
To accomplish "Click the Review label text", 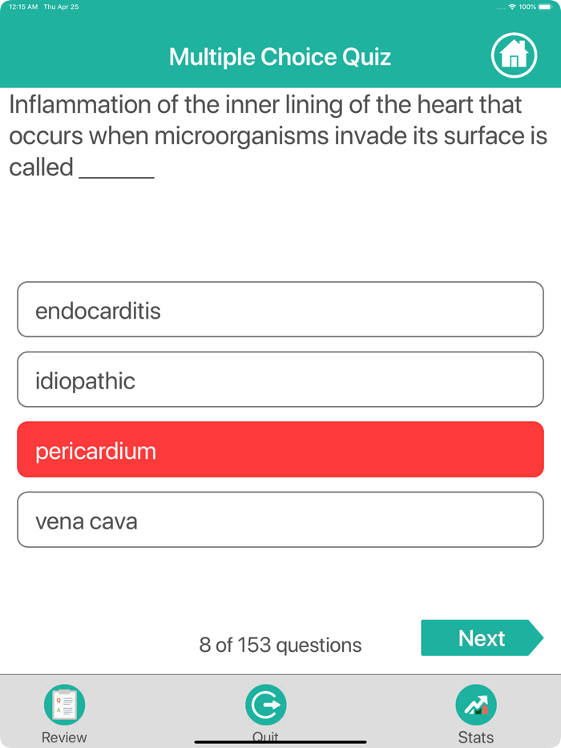I will [64, 737].
